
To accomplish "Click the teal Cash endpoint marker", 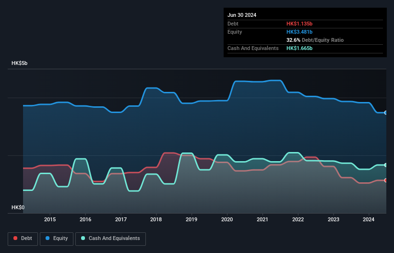I will click(386, 165).
